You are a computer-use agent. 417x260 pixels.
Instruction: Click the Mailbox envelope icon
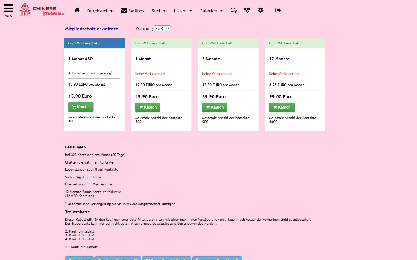[124, 11]
